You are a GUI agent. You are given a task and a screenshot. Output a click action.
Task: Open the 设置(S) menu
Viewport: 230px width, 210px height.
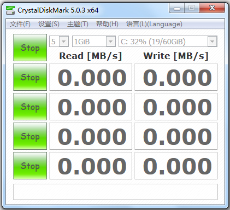pyautogui.click(x=49, y=24)
